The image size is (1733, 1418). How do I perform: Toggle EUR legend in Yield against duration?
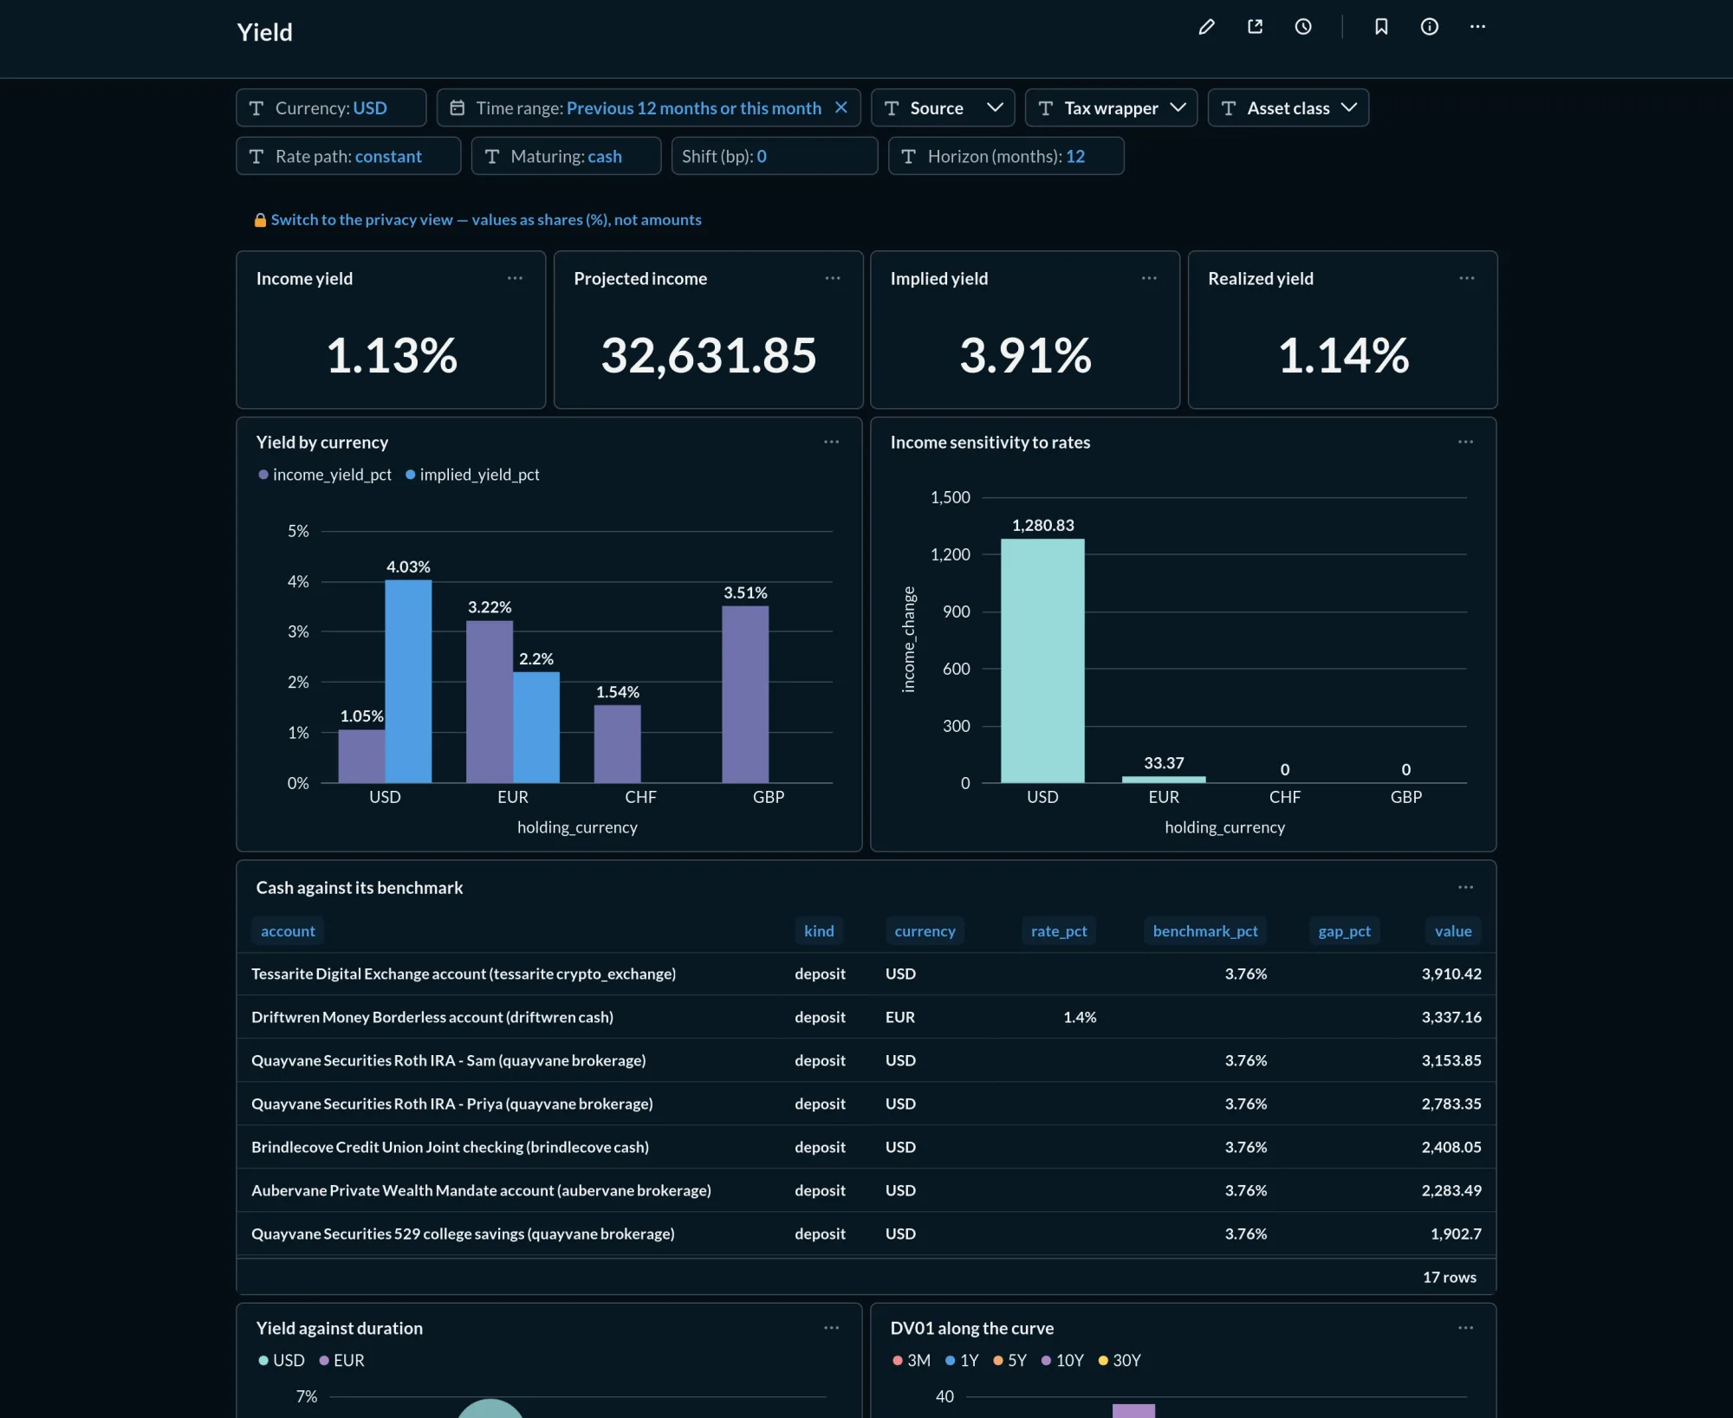point(341,1361)
